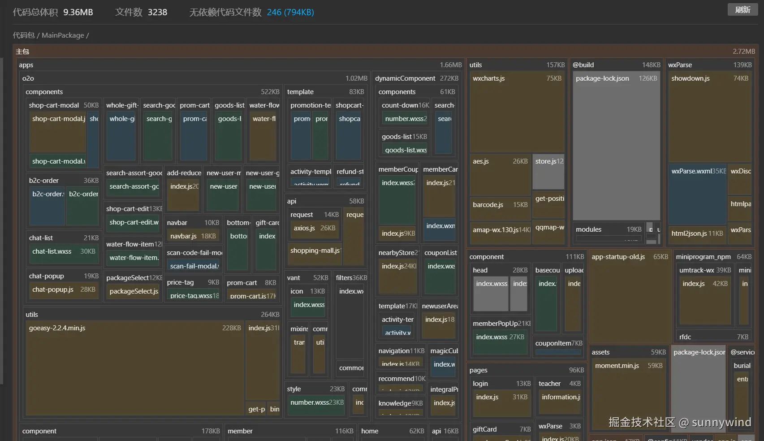Open the dynamicComponent folder header
The height and width of the screenshot is (441, 764).
pyautogui.click(x=405, y=78)
